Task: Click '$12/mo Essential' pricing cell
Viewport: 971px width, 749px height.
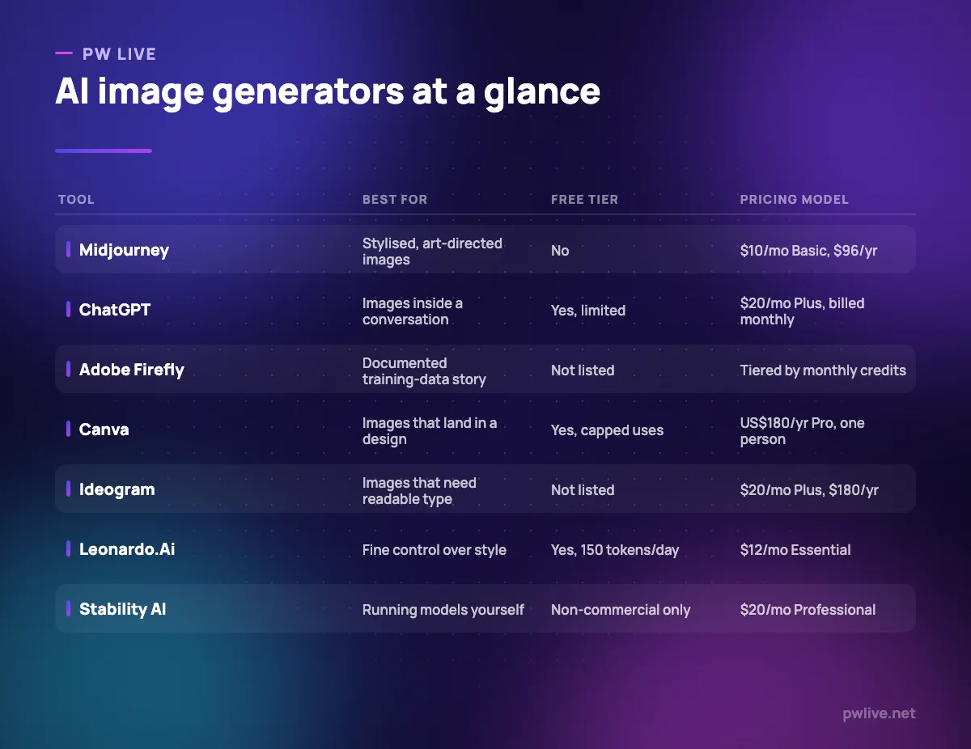Action: click(x=795, y=550)
